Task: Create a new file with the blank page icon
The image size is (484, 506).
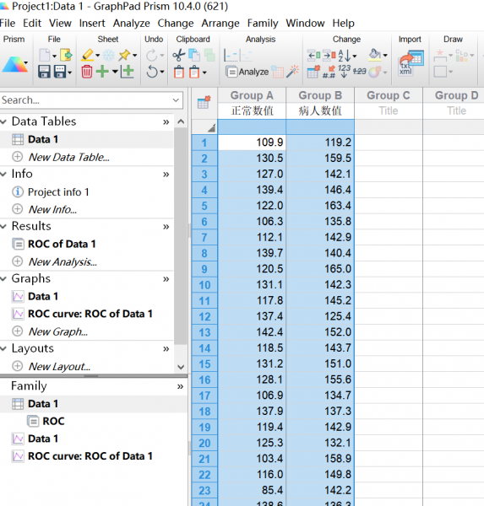Action: point(44,55)
